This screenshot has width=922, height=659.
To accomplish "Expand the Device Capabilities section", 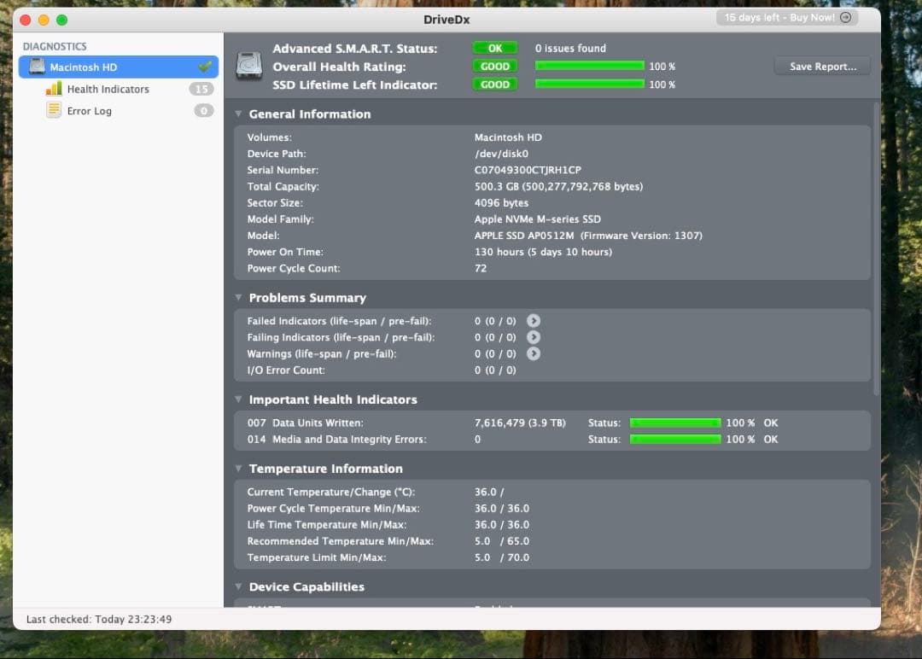I will (237, 586).
